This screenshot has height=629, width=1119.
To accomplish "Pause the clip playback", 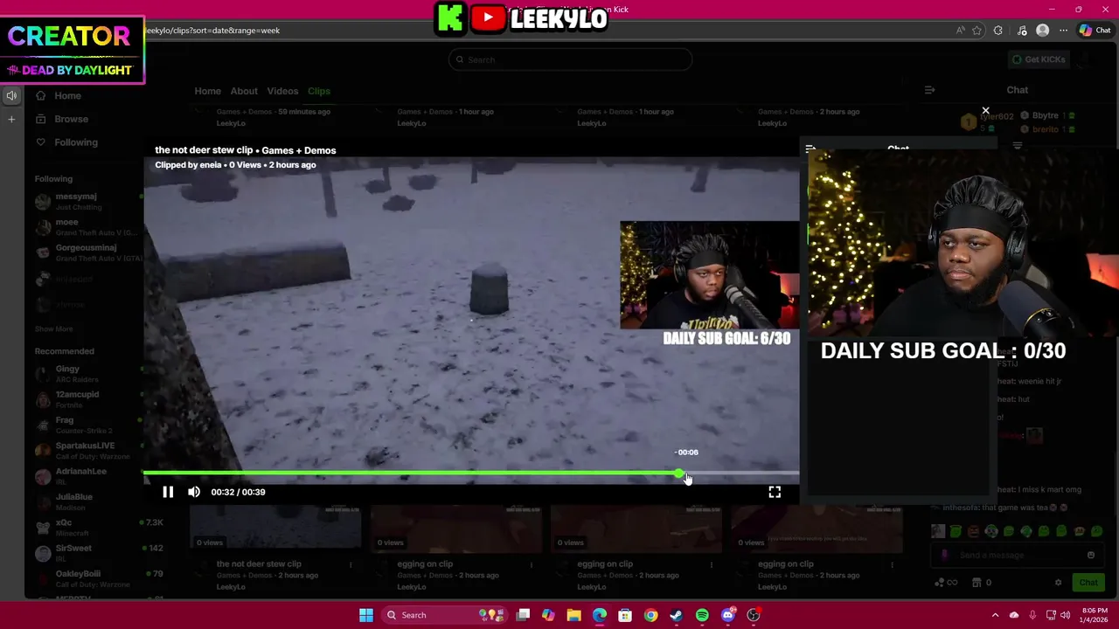I will [x=168, y=492].
